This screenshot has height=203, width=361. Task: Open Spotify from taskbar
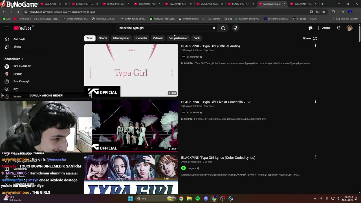point(198,198)
